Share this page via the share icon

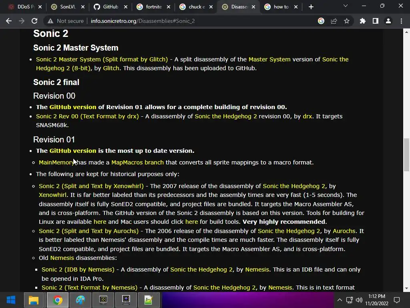334,21
